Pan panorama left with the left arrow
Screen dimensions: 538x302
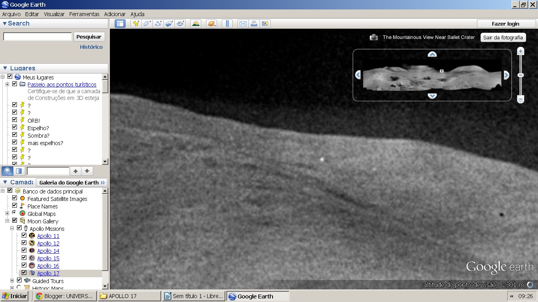[358, 75]
